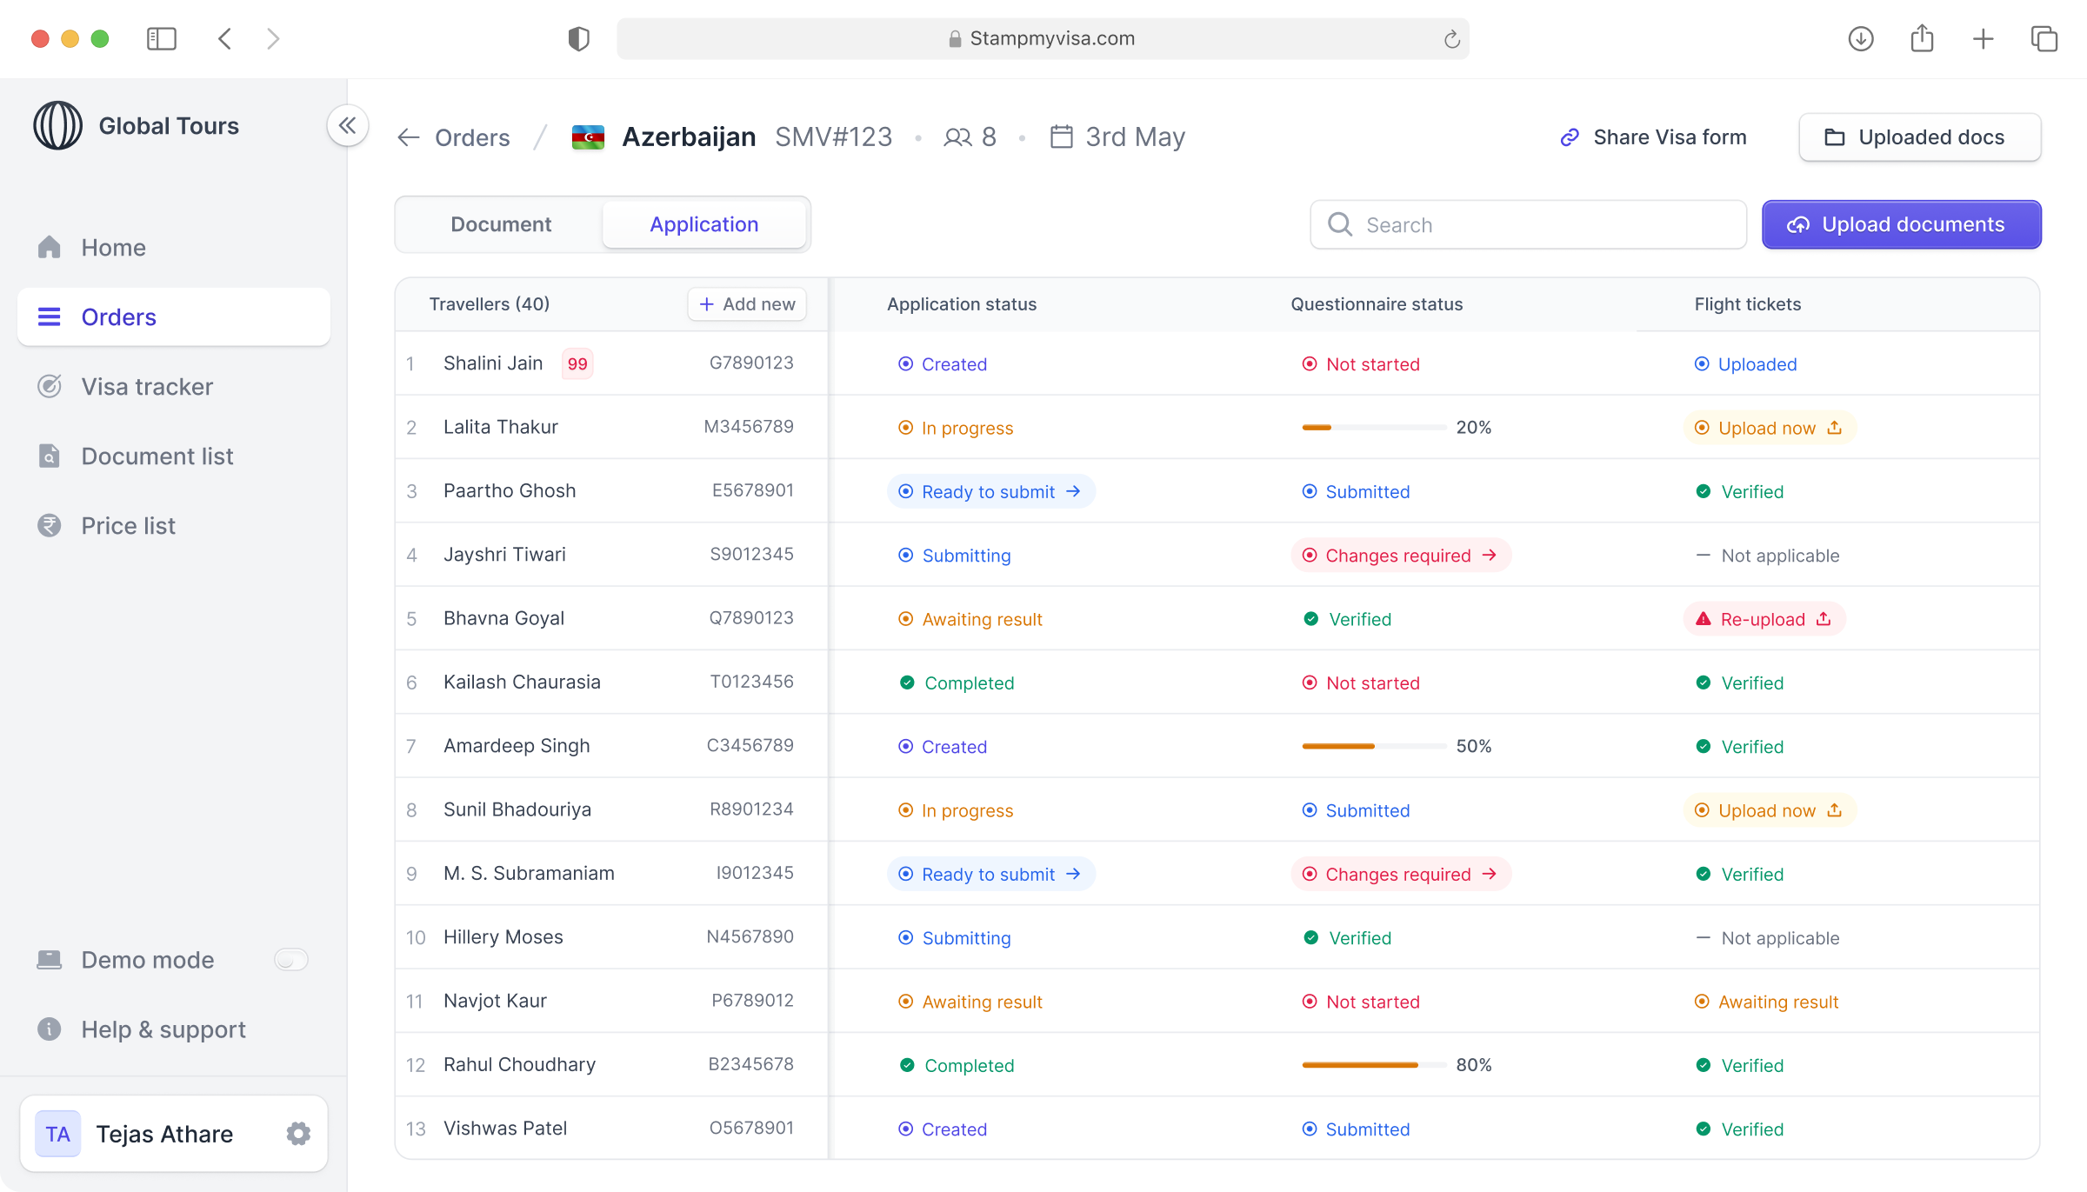This screenshot has height=1192, width=2087.
Task: Collapse the sidebar with double-chevron icon
Action: (347, 126)
